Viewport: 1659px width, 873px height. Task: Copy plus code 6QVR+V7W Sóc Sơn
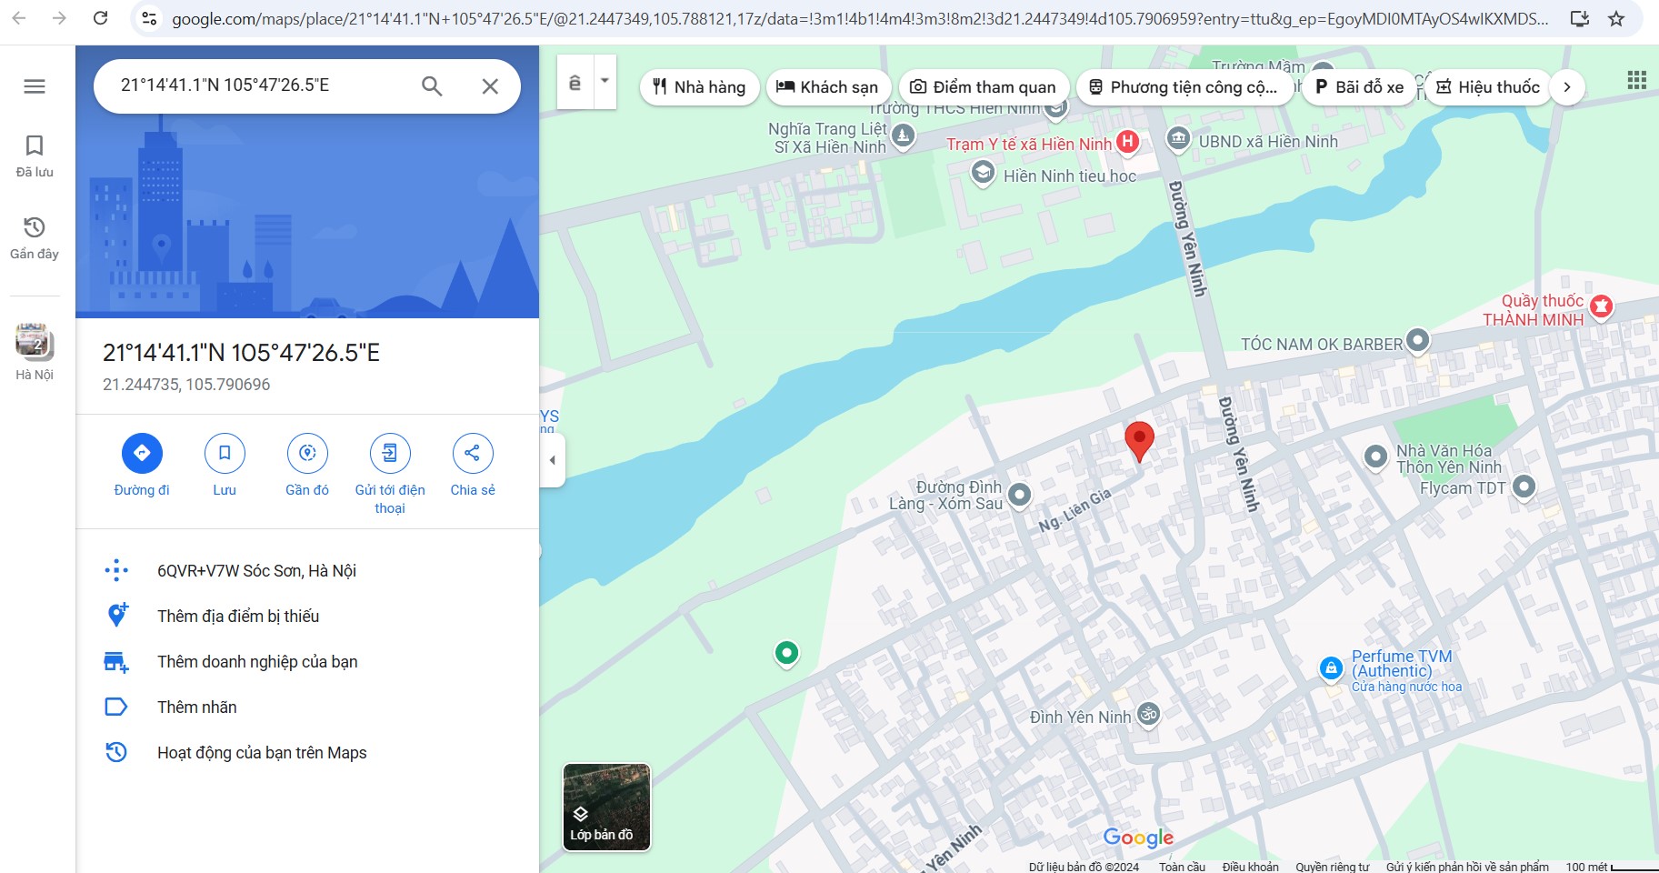click(x=307, y=571)
